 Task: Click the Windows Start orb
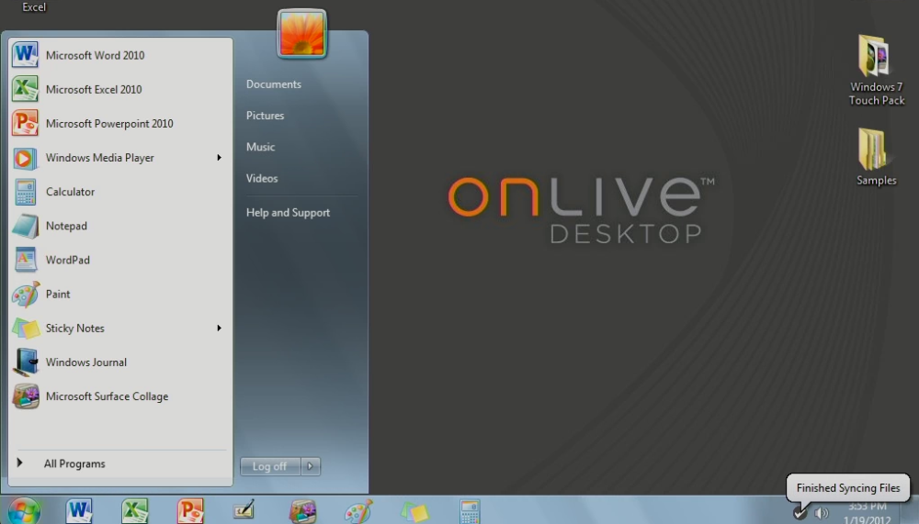click(24, 510)
